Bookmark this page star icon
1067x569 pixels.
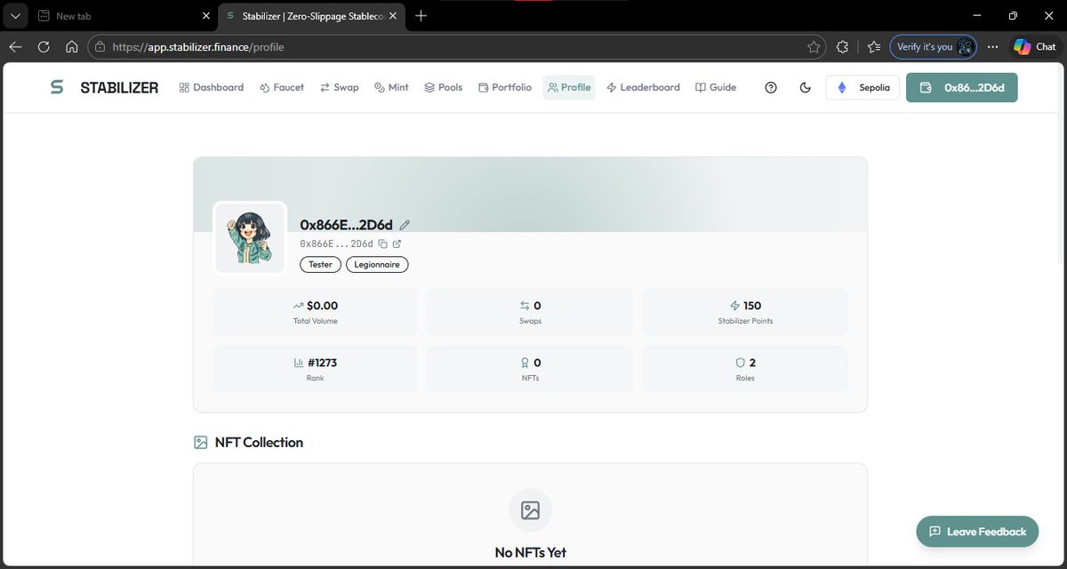click(813, 47)
